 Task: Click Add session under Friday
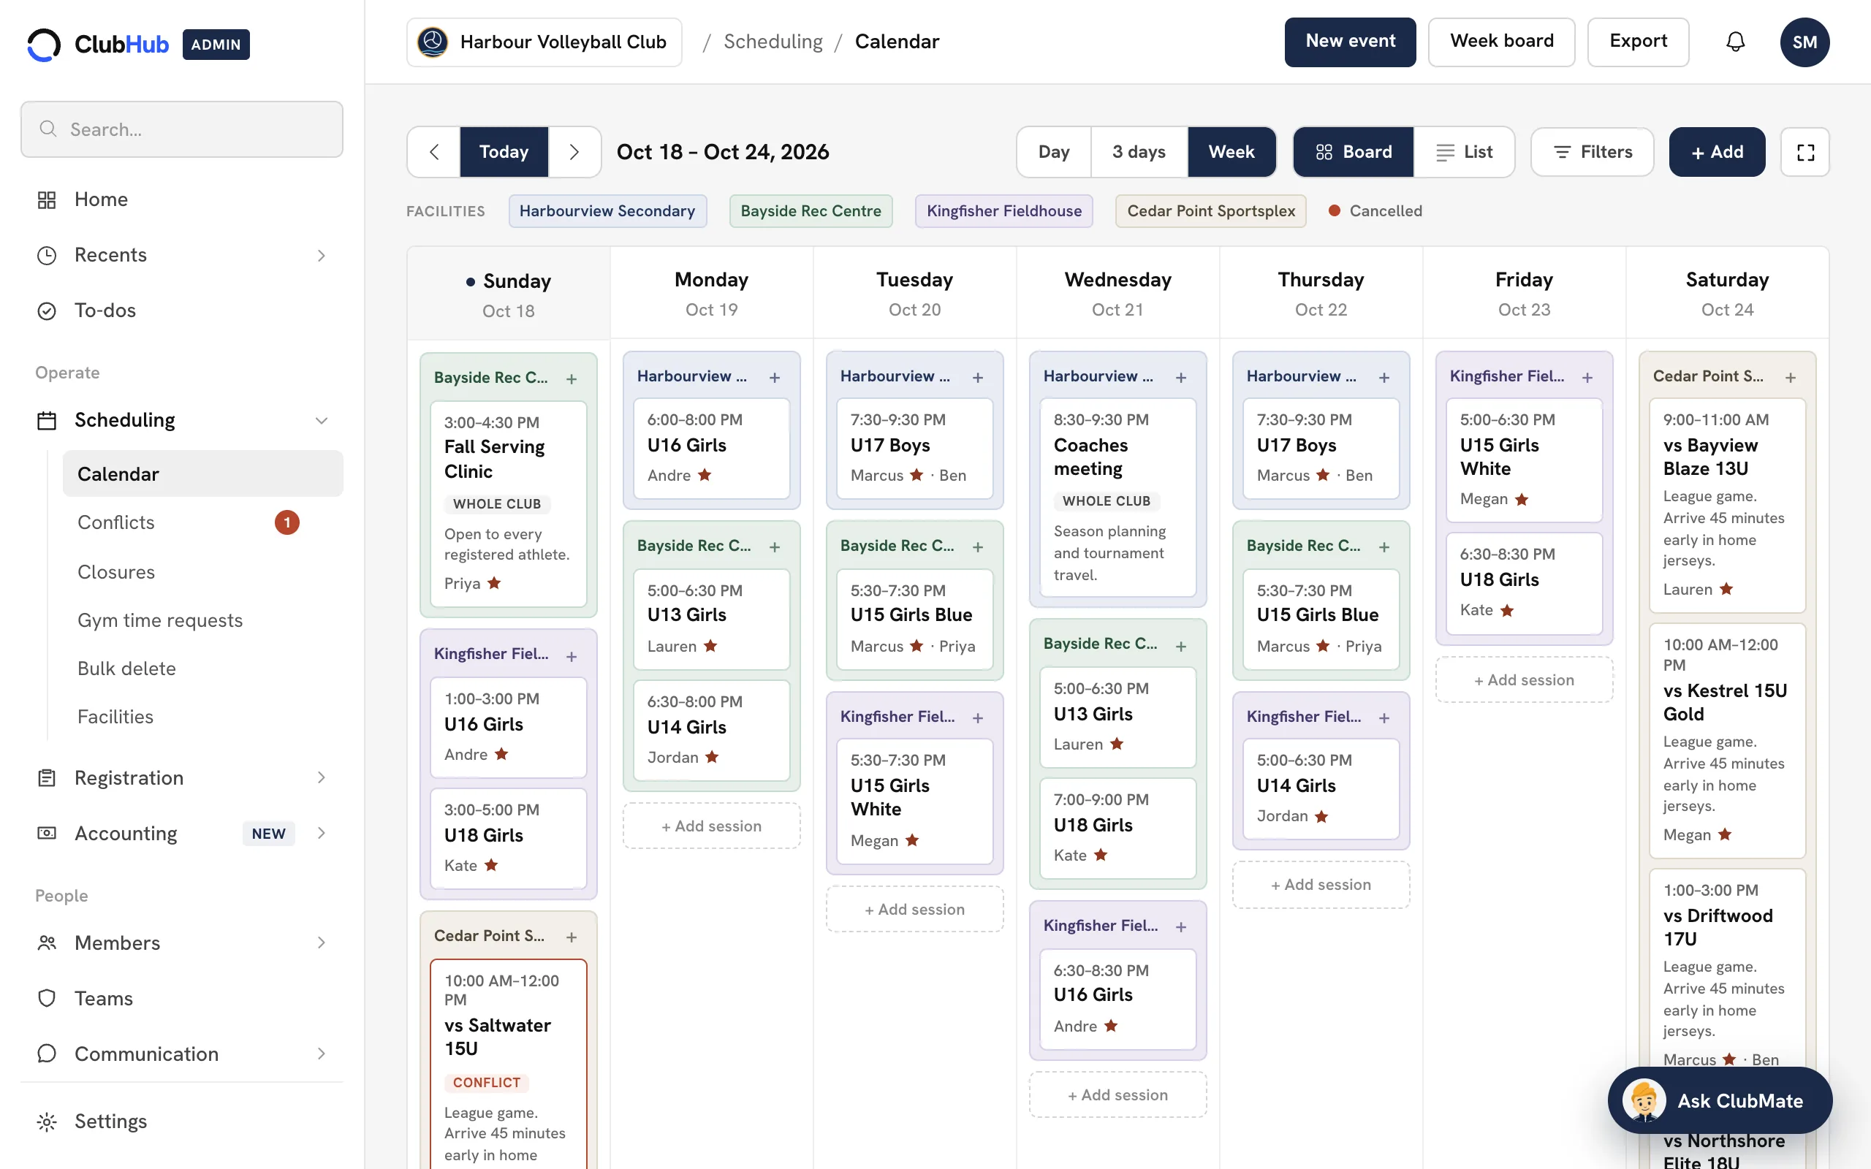(x=1524, y=680)
